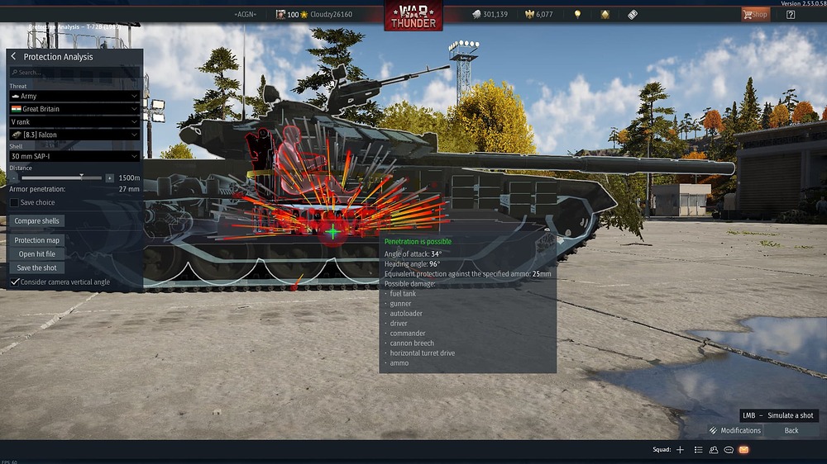Click the 'Penetration is possible' text
Image resolution: width=827 pixels, height=464 pixels.
coord(418,241)
